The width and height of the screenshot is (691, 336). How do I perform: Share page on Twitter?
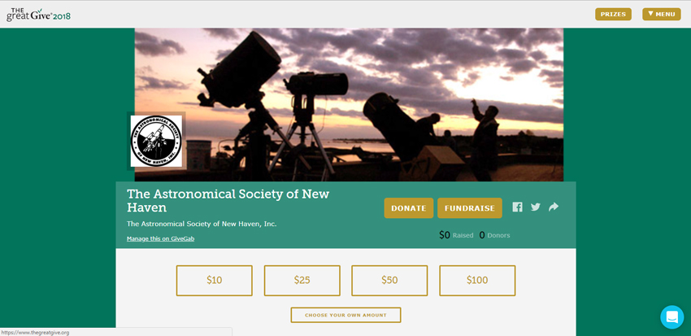(x=536, y=207)
